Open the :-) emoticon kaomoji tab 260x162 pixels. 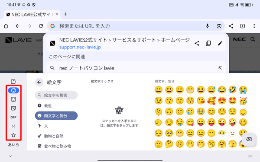[x=13, y=126]
